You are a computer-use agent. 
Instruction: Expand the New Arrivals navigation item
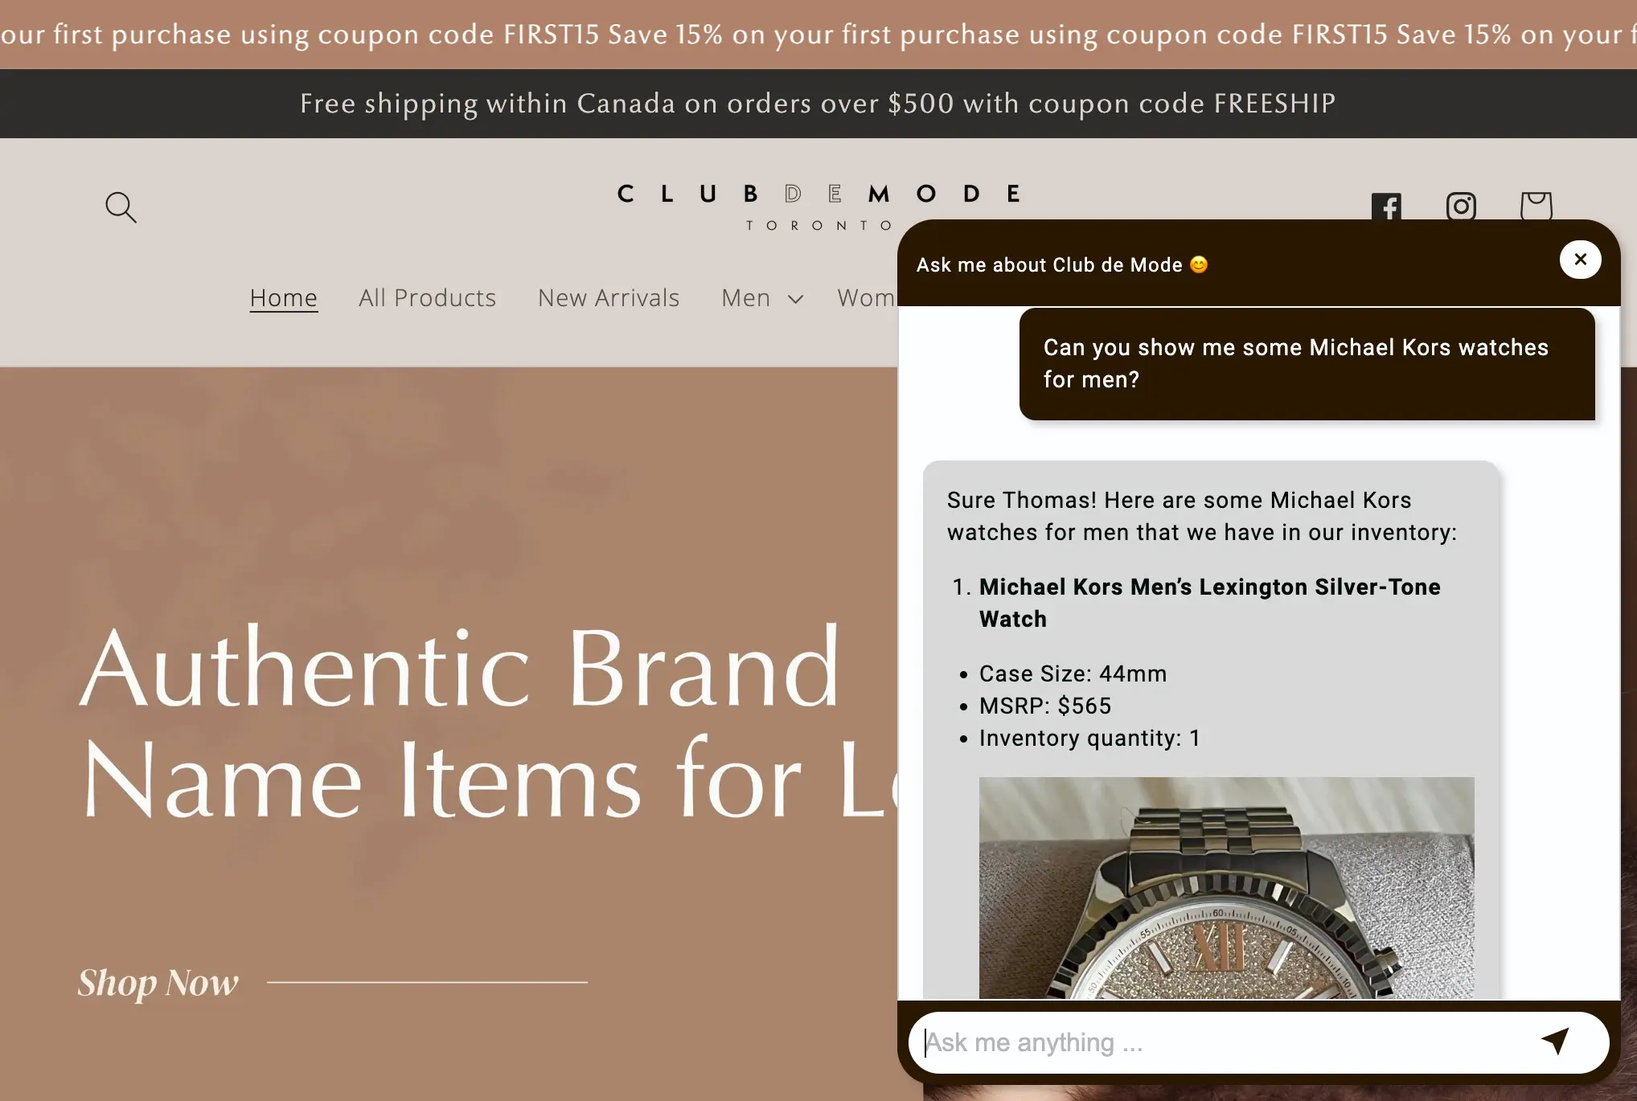point(609,296)
